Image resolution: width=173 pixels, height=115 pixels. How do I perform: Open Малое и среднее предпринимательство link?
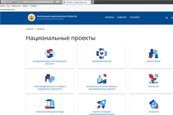pos(102,113)
